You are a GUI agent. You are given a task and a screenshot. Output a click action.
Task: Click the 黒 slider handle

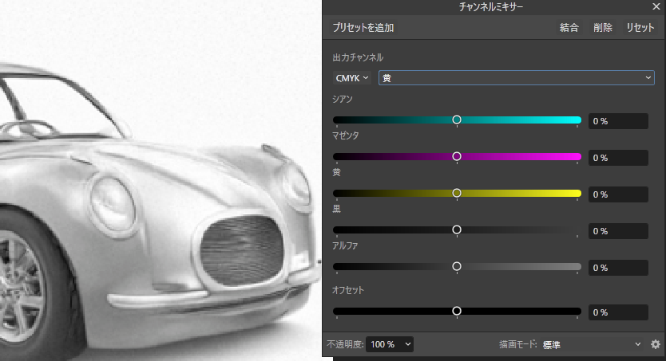coord(457,230)
